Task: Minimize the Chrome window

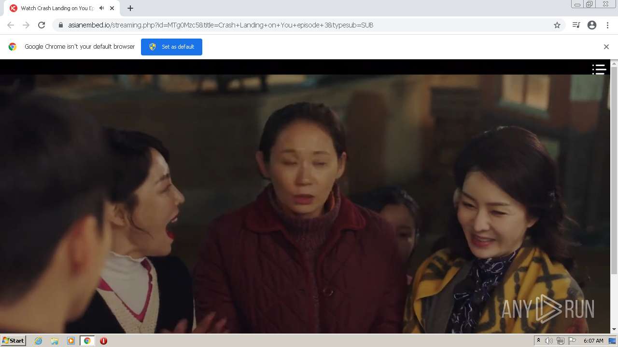Action: pyautogui.click(x=577, y=4)
